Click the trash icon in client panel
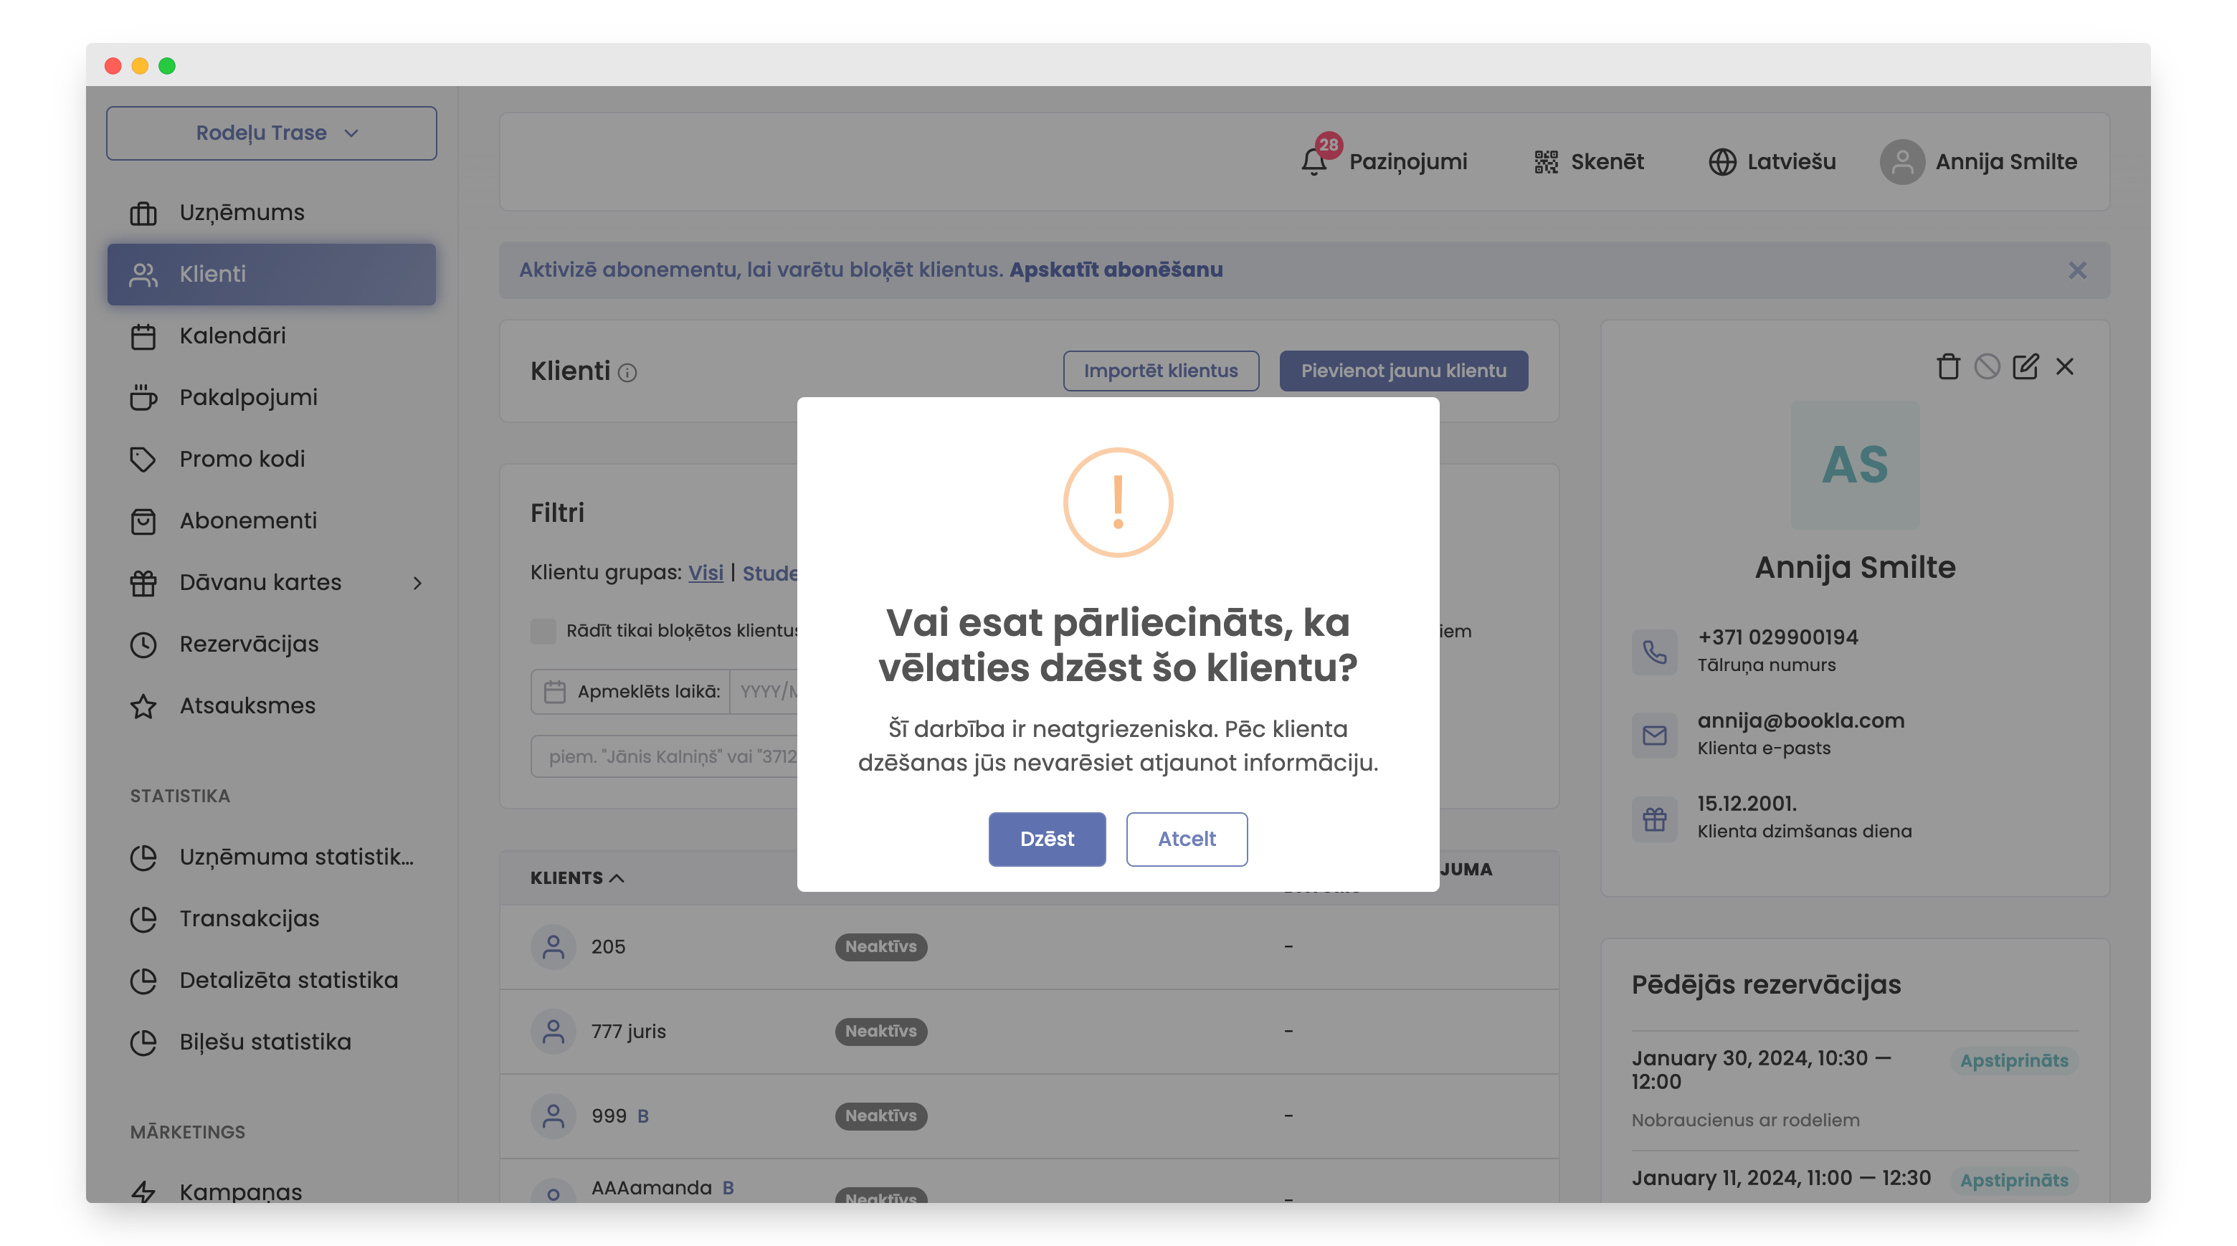Viewport: 2237px width, 1246px height. coord(1948,367)
